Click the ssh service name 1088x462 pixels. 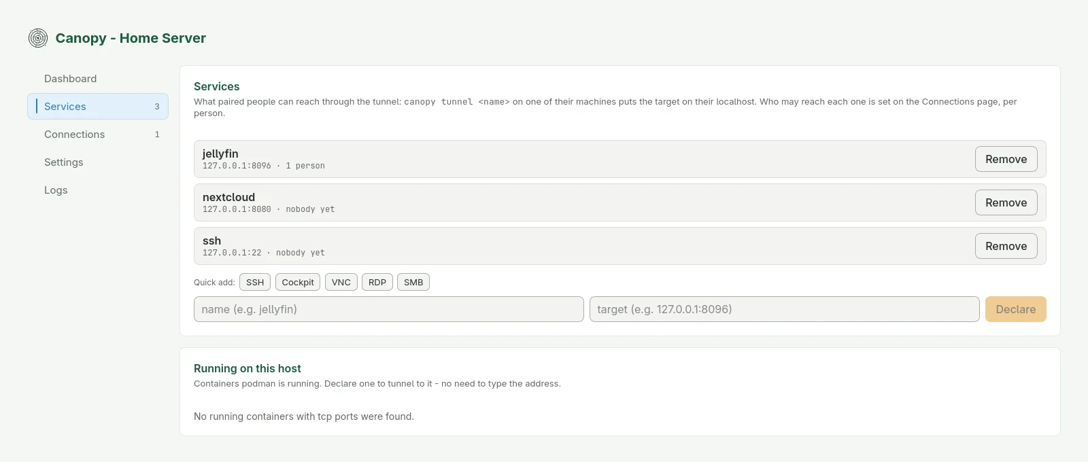point(211,241)
